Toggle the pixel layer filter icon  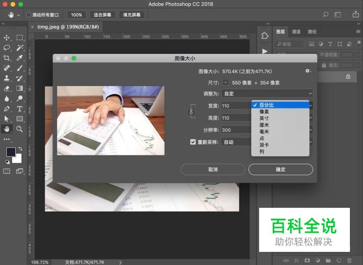coord(312,44)
